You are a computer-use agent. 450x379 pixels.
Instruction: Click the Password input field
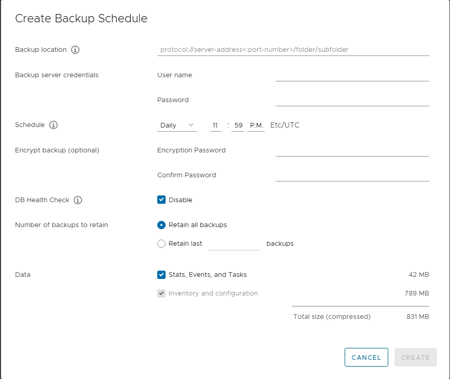tap(352, 100)
